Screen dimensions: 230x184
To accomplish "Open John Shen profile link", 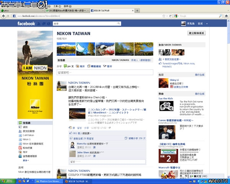I will pos(83,153).
